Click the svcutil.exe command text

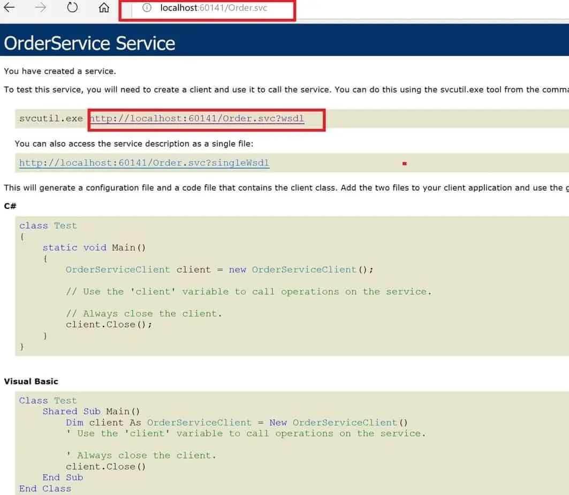[50, 118]
